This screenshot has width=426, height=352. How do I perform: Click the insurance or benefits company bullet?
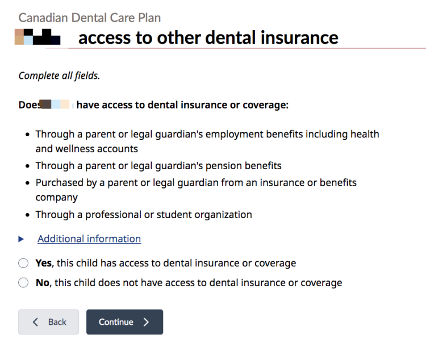coord(195,190)
